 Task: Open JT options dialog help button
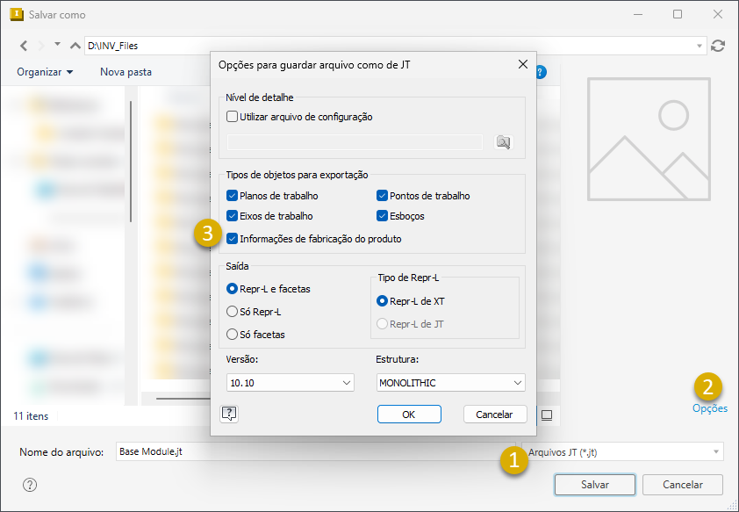coord(229,414)
